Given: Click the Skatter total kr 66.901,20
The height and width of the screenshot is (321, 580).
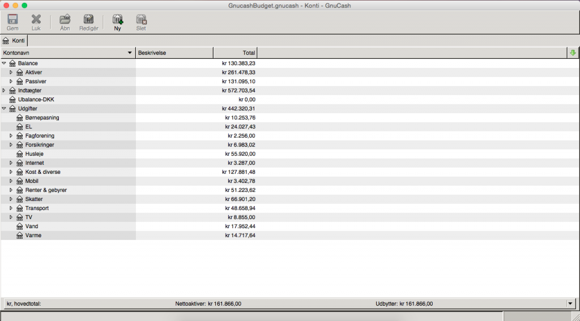Looking at the screenshot, I should click(x=240, y=199).
